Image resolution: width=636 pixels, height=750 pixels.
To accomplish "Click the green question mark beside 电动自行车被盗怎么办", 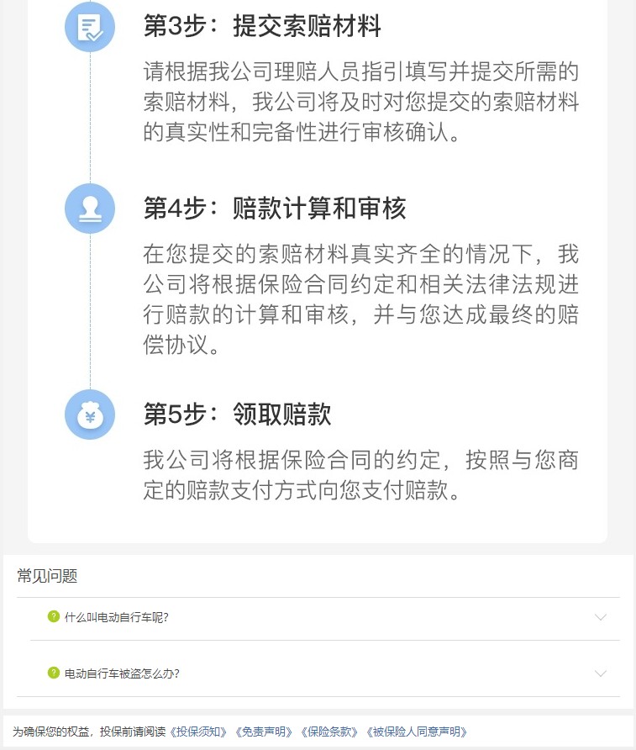I will click(54, 673).
